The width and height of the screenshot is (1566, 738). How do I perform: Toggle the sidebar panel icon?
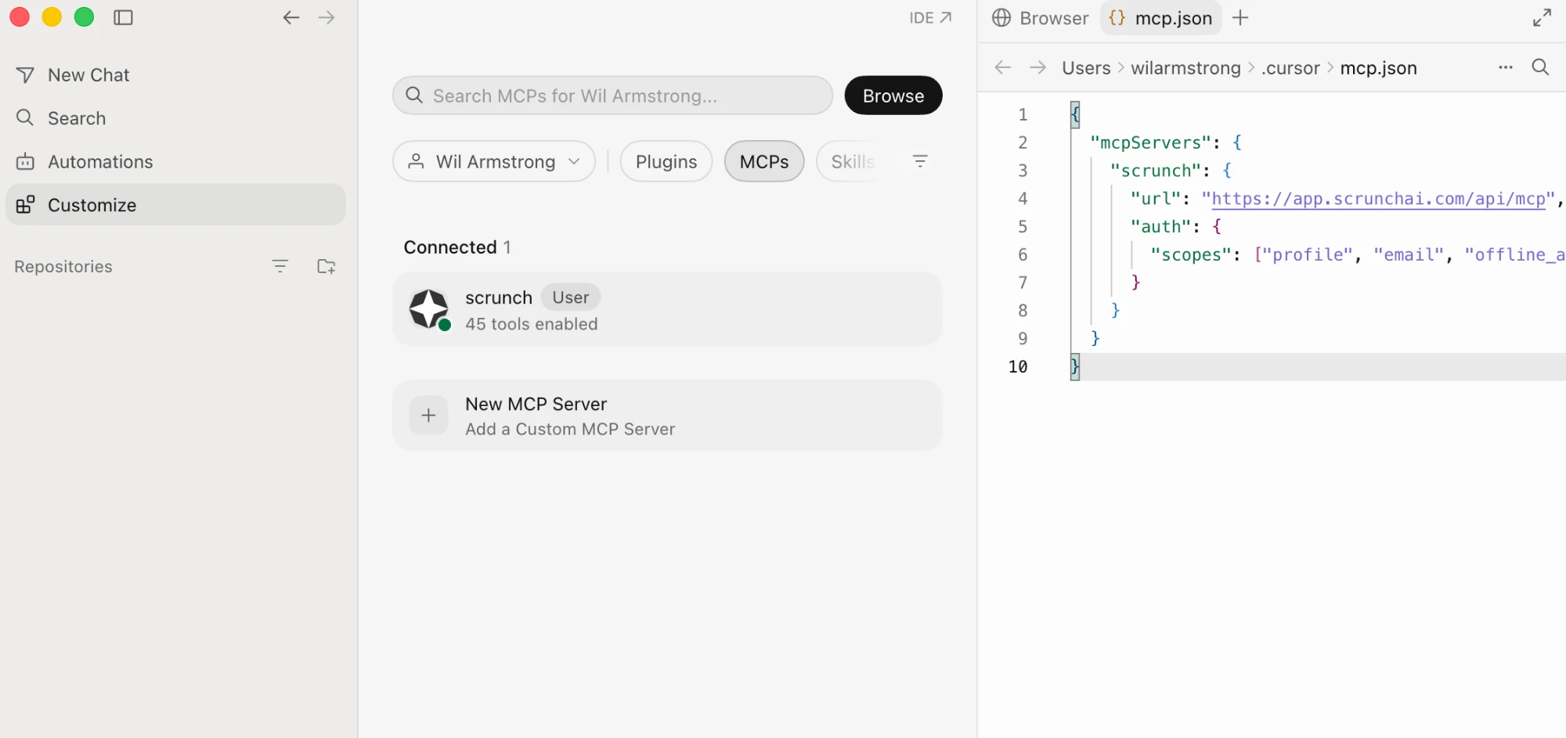pyautogui.click(x=123, y=17)
